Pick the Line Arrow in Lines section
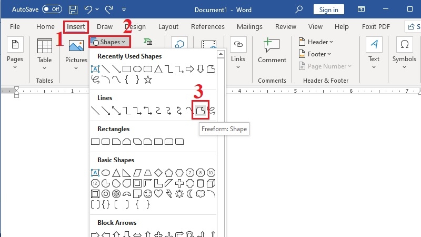The image size is (421, 237). click(106, 111)
